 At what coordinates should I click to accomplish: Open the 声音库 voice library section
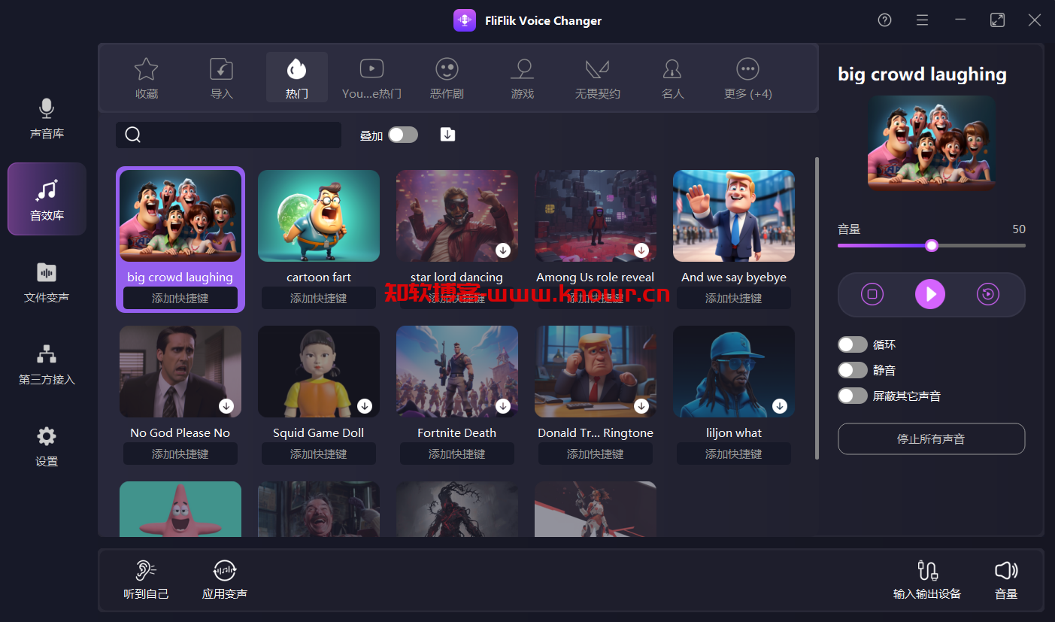click(47, 119)
